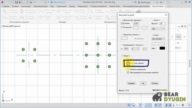Open the annotation scale 1:1 dropdown
Viewport: 192px width, 108px height.
[178, 105]
